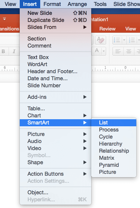Open Date and Time dialog
The height and width of the screenshot is (208, 140).
tap(55, 78)
